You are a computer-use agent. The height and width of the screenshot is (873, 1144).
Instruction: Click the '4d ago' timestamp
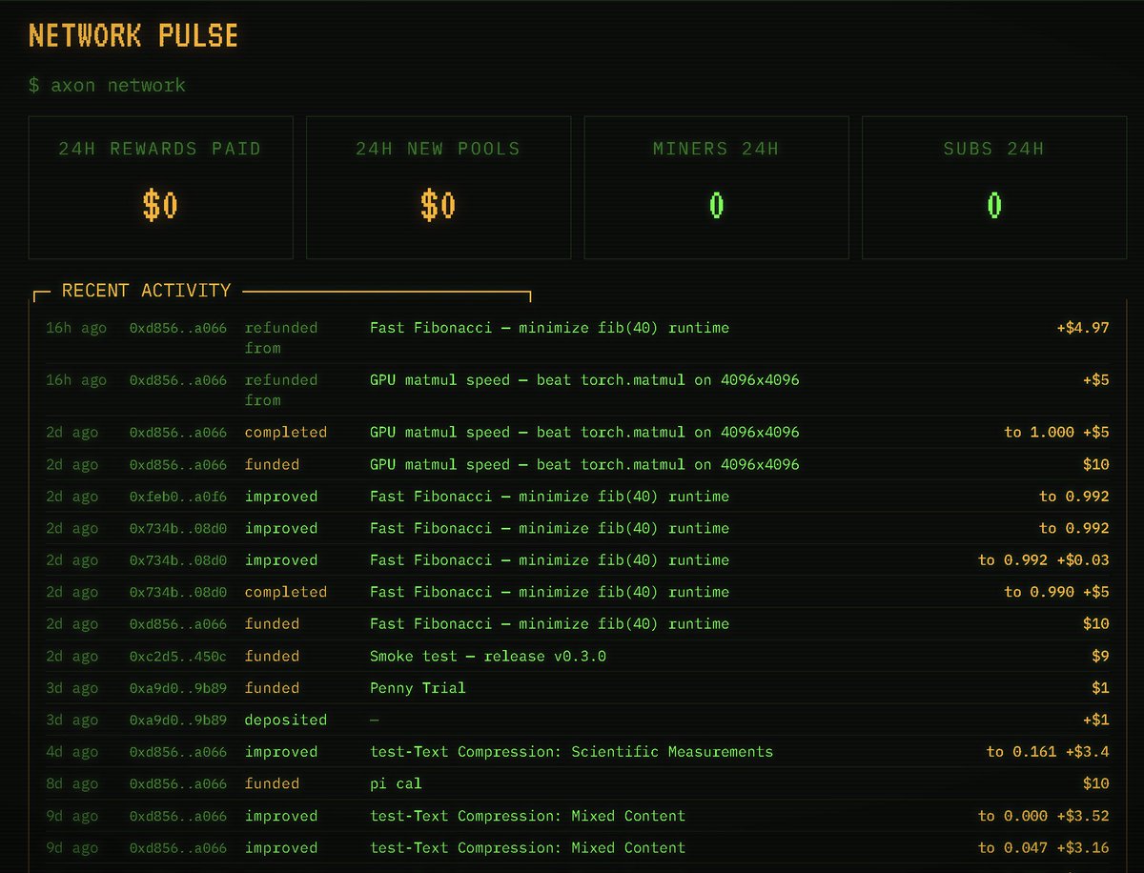(x=71, y=752)
